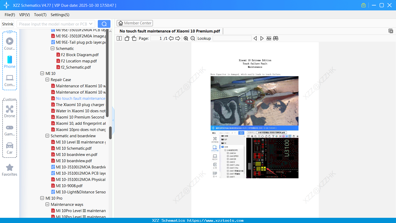Open the Settings(S) menu
396x223 pixels.
[x=60, y=15]
